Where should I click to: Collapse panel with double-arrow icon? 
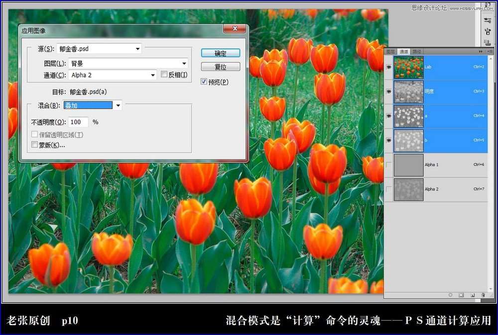(481, 51)
